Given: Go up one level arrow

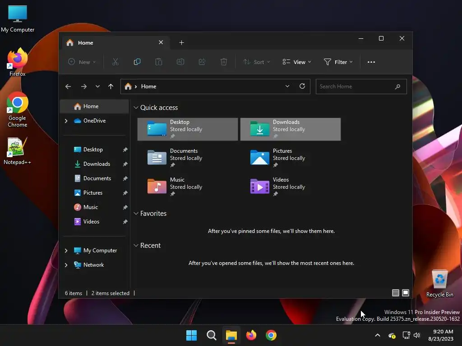Looking at the screenshot, I should [x=111, y=86].
